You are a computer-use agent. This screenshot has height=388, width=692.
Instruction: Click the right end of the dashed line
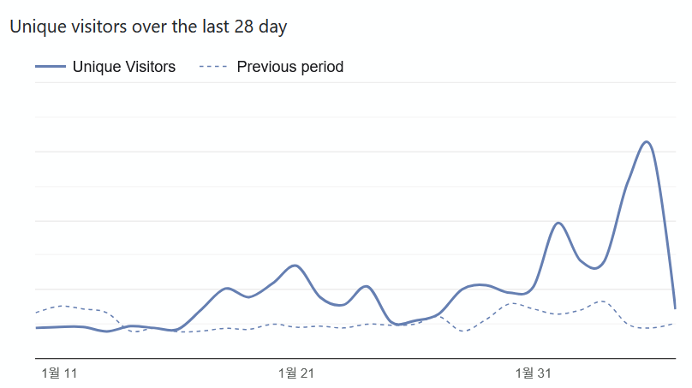pyautogui.click(x=674, y=323)
